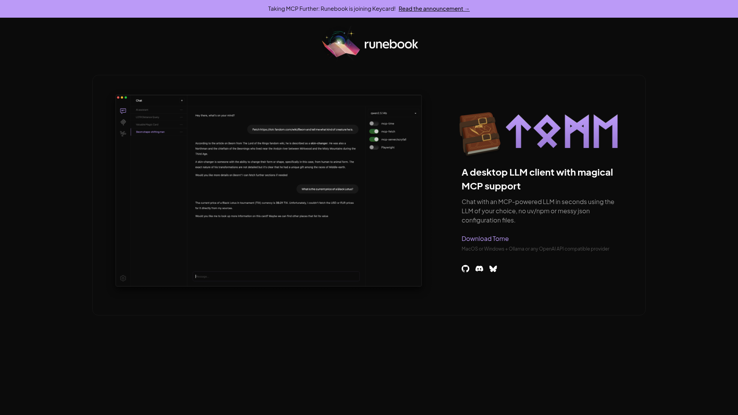The height and width of the screenshot is (415, 738).
Task: Open the Discord community icon
Action: pos(479,269)
